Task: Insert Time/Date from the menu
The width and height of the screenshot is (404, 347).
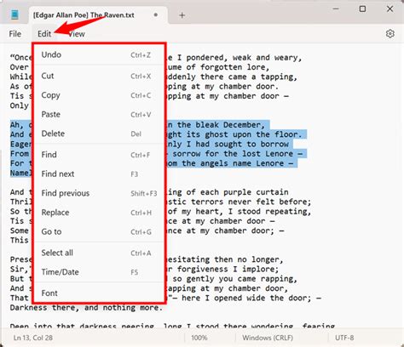Action: tap(99, 272)
